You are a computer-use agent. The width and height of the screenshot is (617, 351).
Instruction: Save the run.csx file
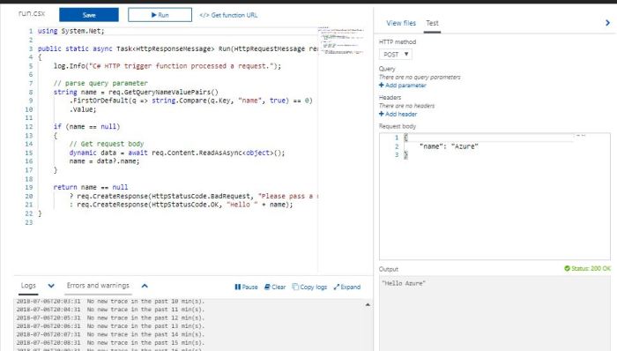[89, 15]
